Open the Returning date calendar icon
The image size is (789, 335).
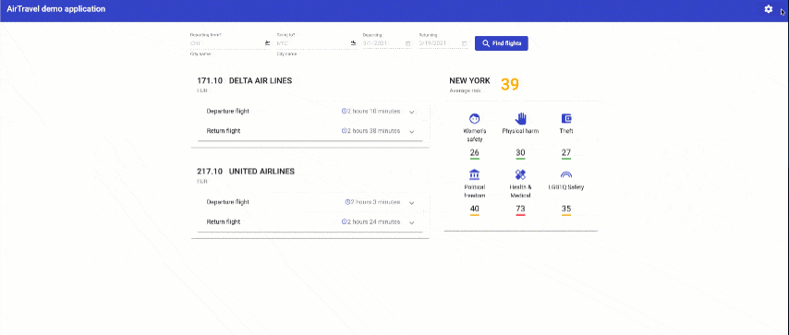coord(465,43)
